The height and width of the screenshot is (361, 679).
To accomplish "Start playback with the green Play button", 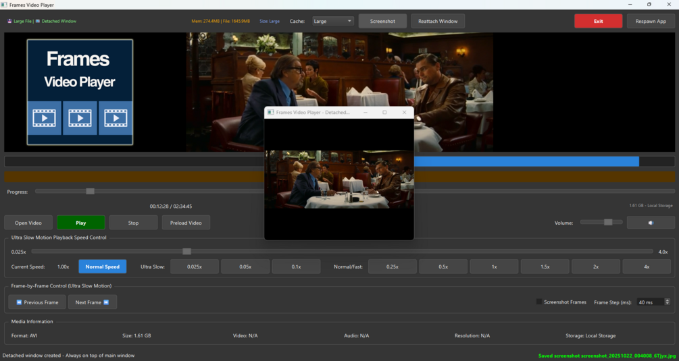I will 81,223.
